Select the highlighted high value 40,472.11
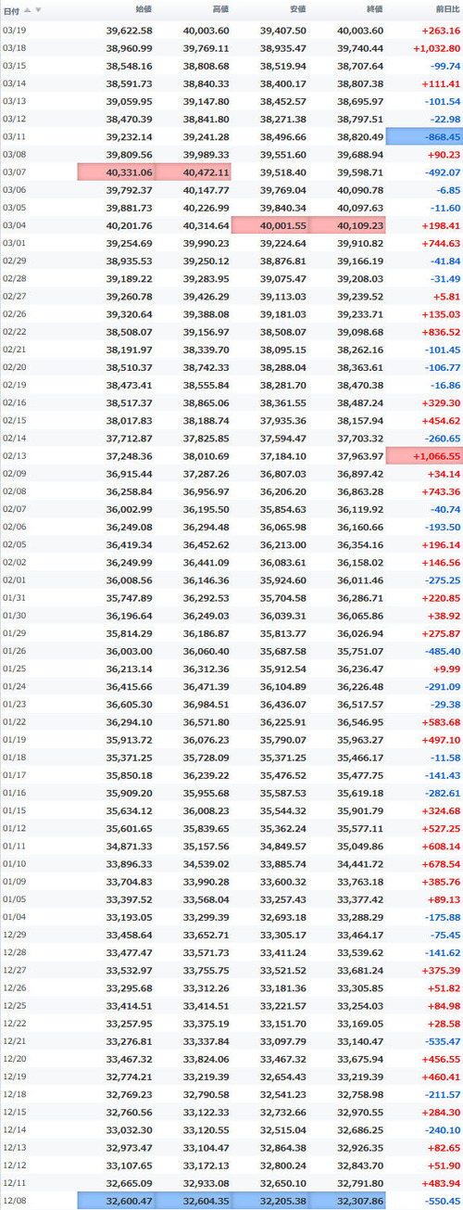 click(194, 172)
